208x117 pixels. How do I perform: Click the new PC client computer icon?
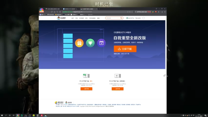tap(86, 76)
